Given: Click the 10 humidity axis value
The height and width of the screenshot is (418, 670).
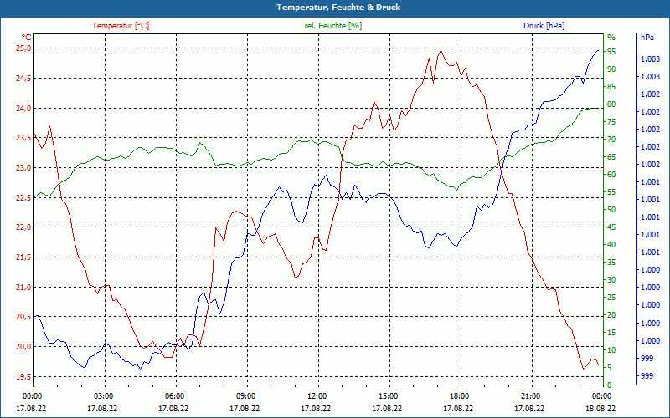Looking at the screenshot, I should click(611, 349).
